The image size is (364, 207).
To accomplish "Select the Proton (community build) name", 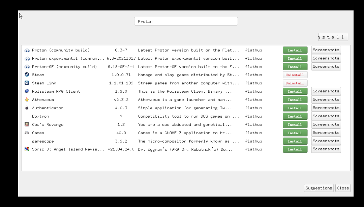I will [x=61, y=50].
